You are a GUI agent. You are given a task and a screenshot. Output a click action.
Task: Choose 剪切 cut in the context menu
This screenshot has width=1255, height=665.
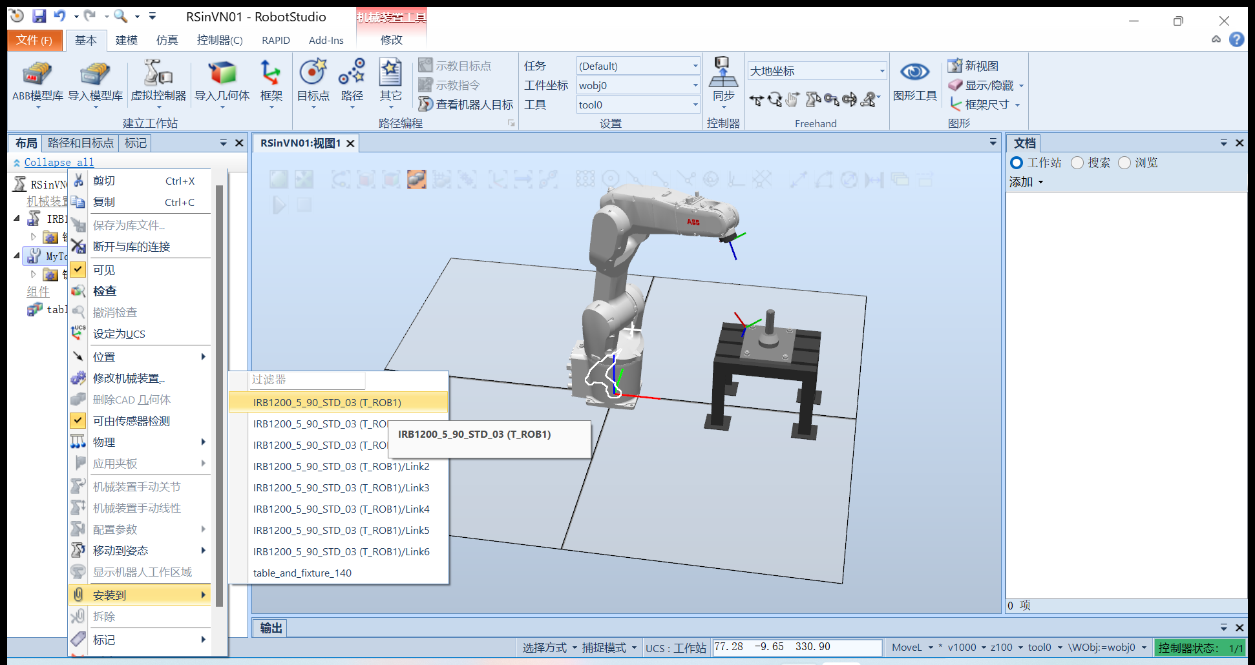[x=141, y=181]
